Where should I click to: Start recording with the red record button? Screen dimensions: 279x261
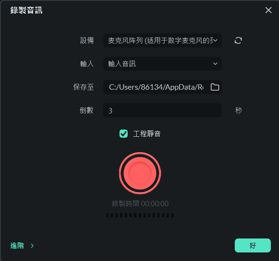[x=140, y=173]
